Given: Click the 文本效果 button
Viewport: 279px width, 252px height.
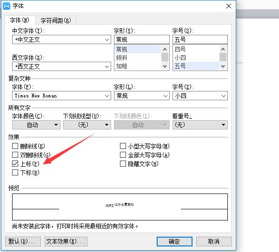Looking at the screenshot, I should pyautogui.click(x=66, y=241).
